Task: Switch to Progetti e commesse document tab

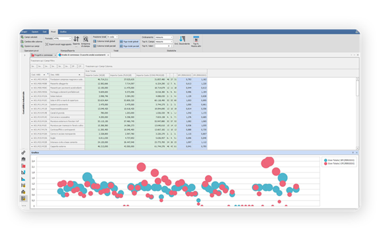Action: tap(44, 55)
